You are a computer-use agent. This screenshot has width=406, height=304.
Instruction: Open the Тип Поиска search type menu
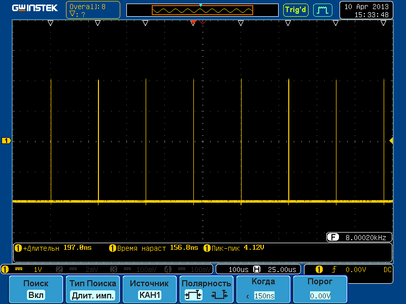click(93, 289)
